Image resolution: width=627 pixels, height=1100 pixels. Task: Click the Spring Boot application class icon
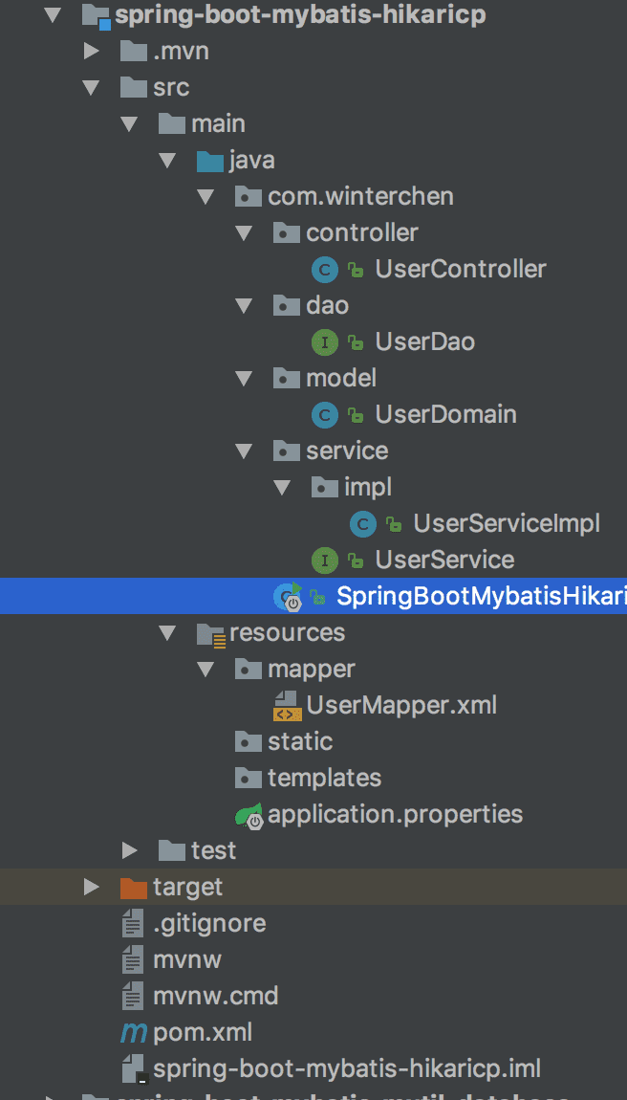pyautogui.click(x=288, y=597)
